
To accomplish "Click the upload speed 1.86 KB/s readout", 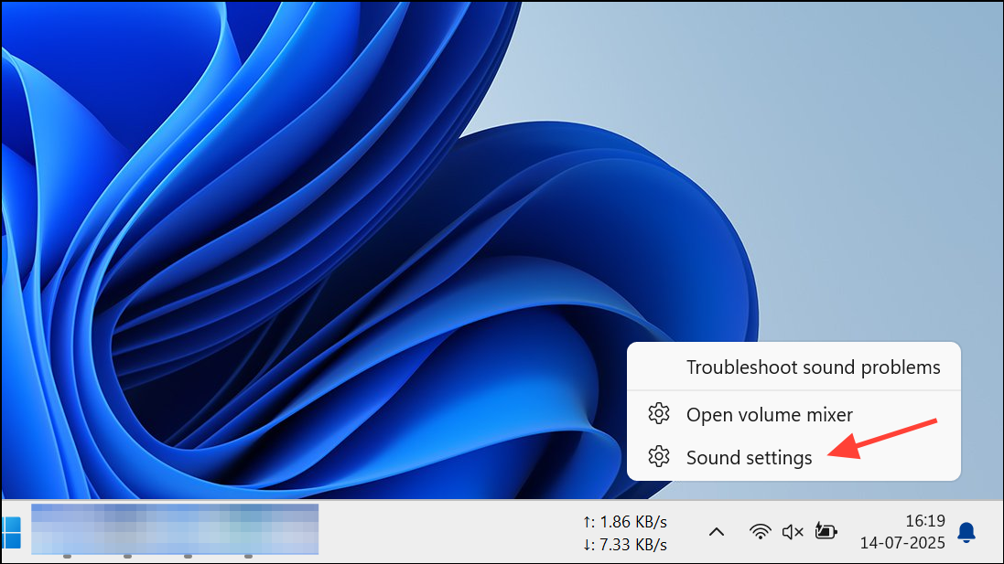I will point(625,522).
